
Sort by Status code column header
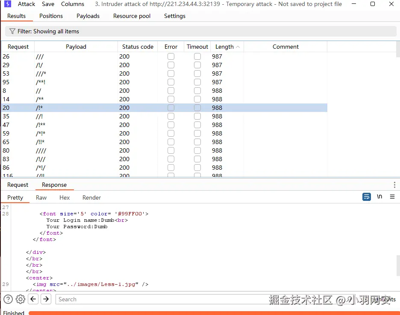[x=138, y=47]
